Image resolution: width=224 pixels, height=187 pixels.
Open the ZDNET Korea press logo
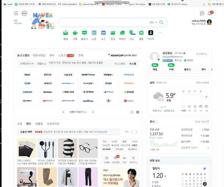pyautogui.click(x=88, y=75)
